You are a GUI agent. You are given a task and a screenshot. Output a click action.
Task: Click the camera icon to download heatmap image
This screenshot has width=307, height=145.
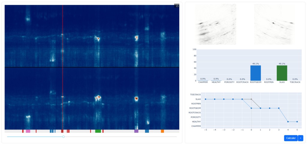pyautogui.click(x=177, y=6)
